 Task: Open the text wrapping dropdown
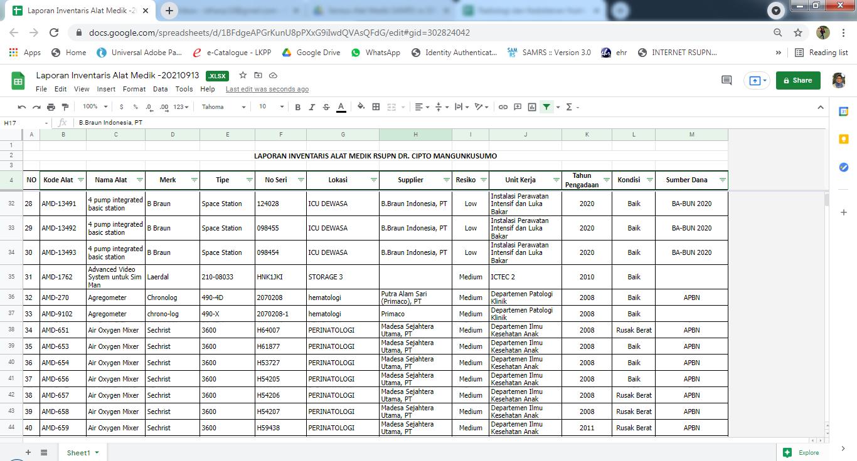[x=462, y=107]
